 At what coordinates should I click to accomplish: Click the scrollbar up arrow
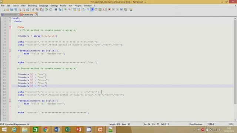[235, 18]
